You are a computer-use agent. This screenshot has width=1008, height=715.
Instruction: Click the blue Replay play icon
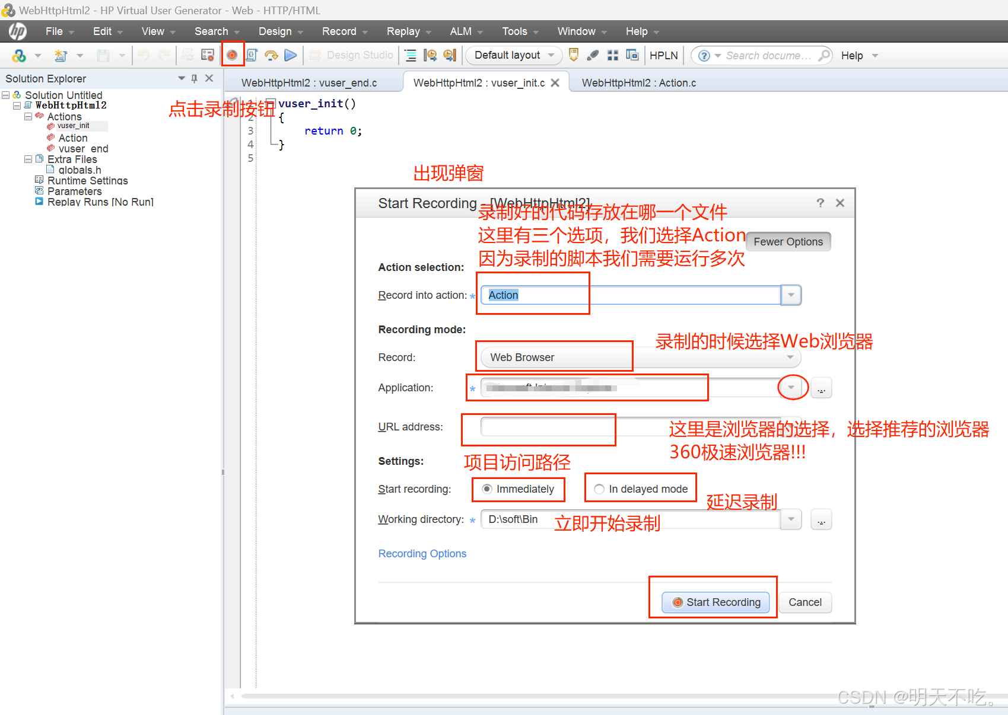[291, 55]
